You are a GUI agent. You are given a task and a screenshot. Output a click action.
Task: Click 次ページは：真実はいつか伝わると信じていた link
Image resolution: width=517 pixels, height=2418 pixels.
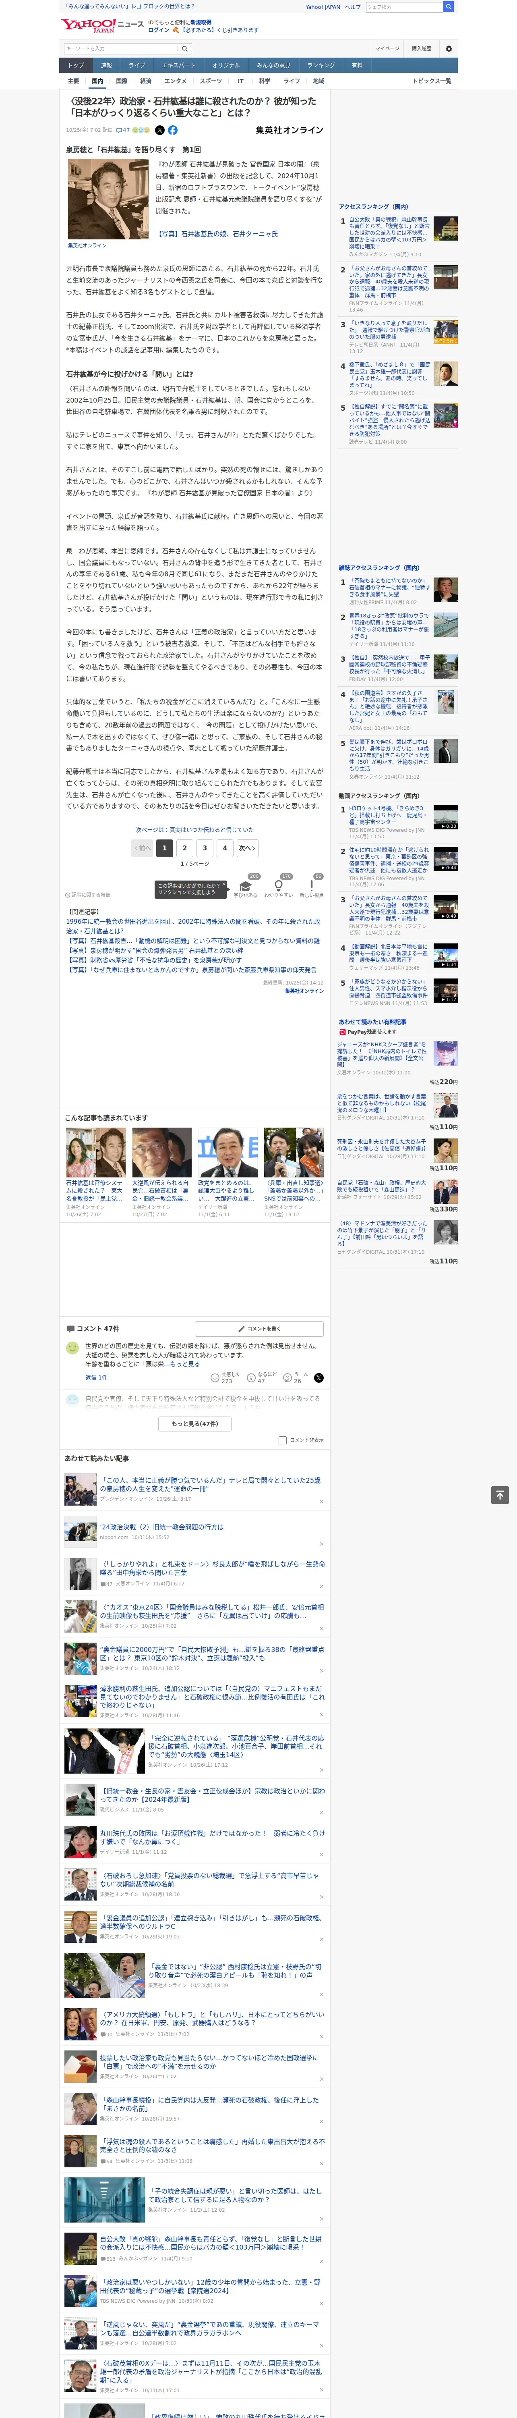195,830
